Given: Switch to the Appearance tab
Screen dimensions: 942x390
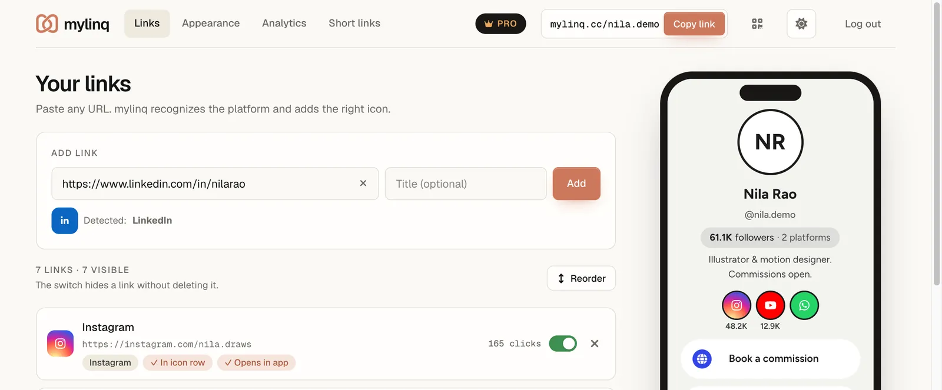Looking at the screenshot, I should pos(211,24).
